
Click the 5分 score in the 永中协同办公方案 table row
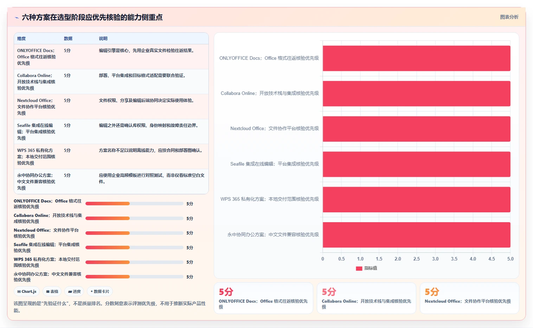pos(68,175)
